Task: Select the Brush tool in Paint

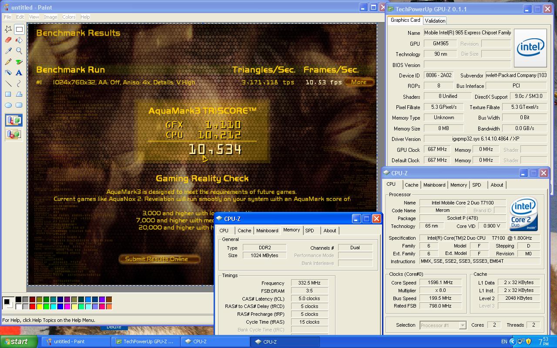Action: tap(19, 62)
